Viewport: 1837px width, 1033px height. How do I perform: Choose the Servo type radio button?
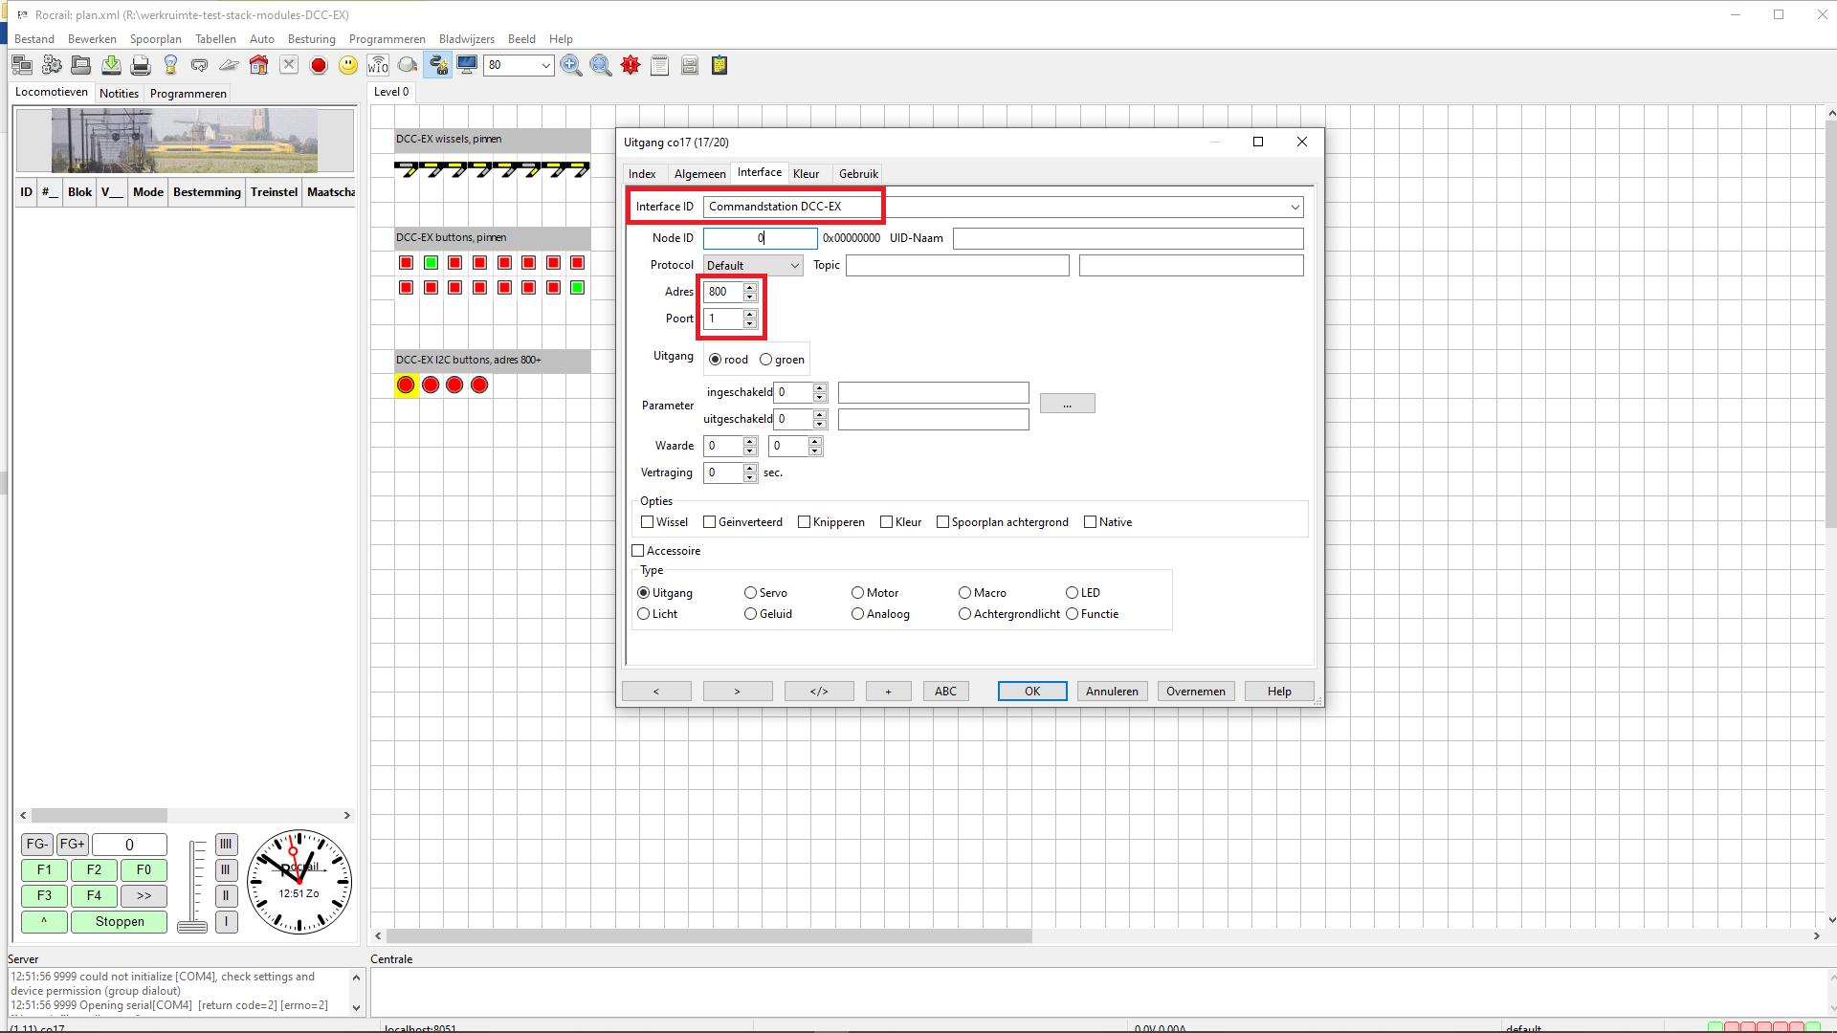(751, 593)
